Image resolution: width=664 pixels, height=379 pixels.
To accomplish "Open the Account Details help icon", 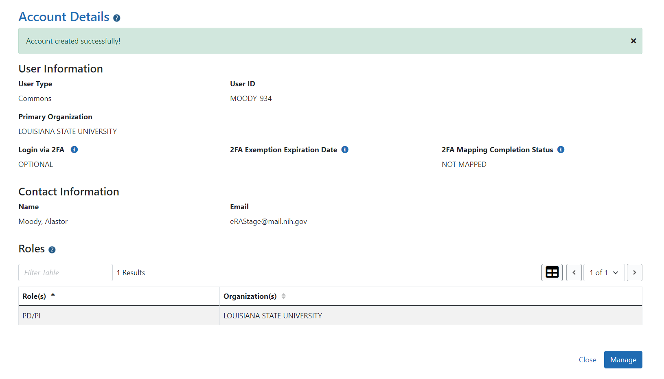I will pyautogui.click(x=117, y=18).
